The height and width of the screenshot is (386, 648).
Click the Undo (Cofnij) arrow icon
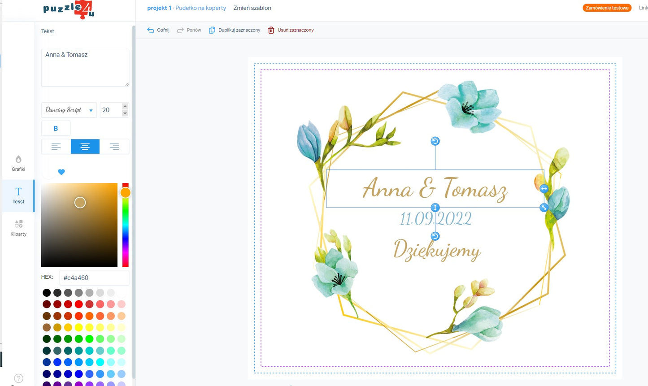pyautogui.click(x=151, y=30)
